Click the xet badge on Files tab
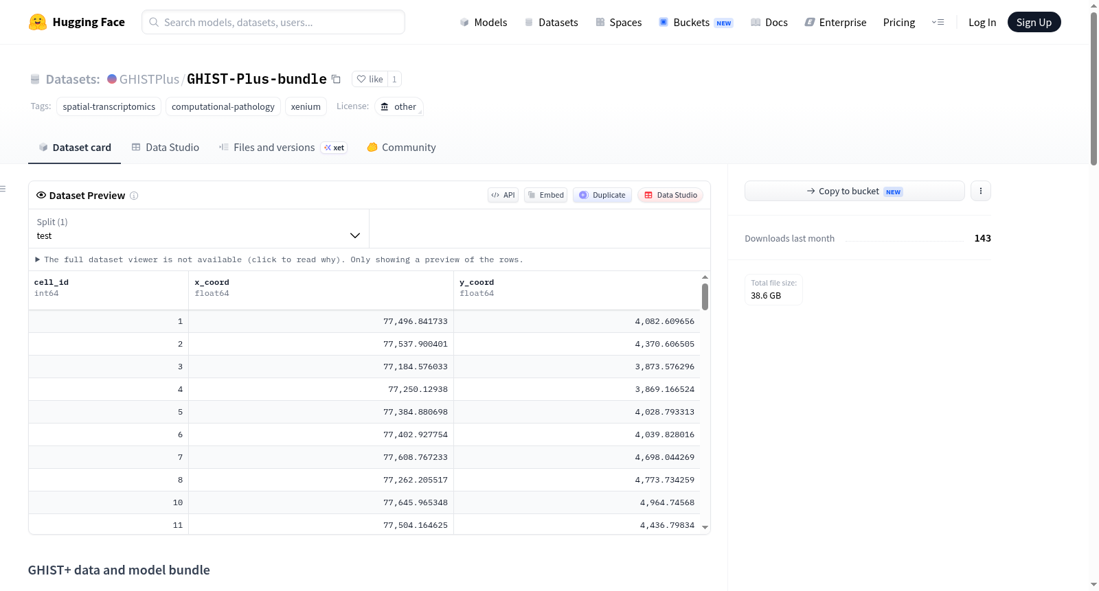Screen dimensions: 1099x591 click(x=335, y=148)
